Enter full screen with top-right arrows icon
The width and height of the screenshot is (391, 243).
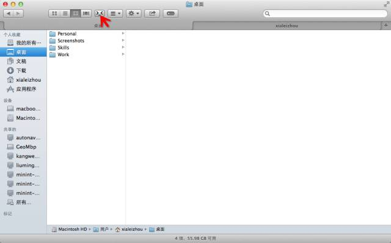[x=387, y=4]
